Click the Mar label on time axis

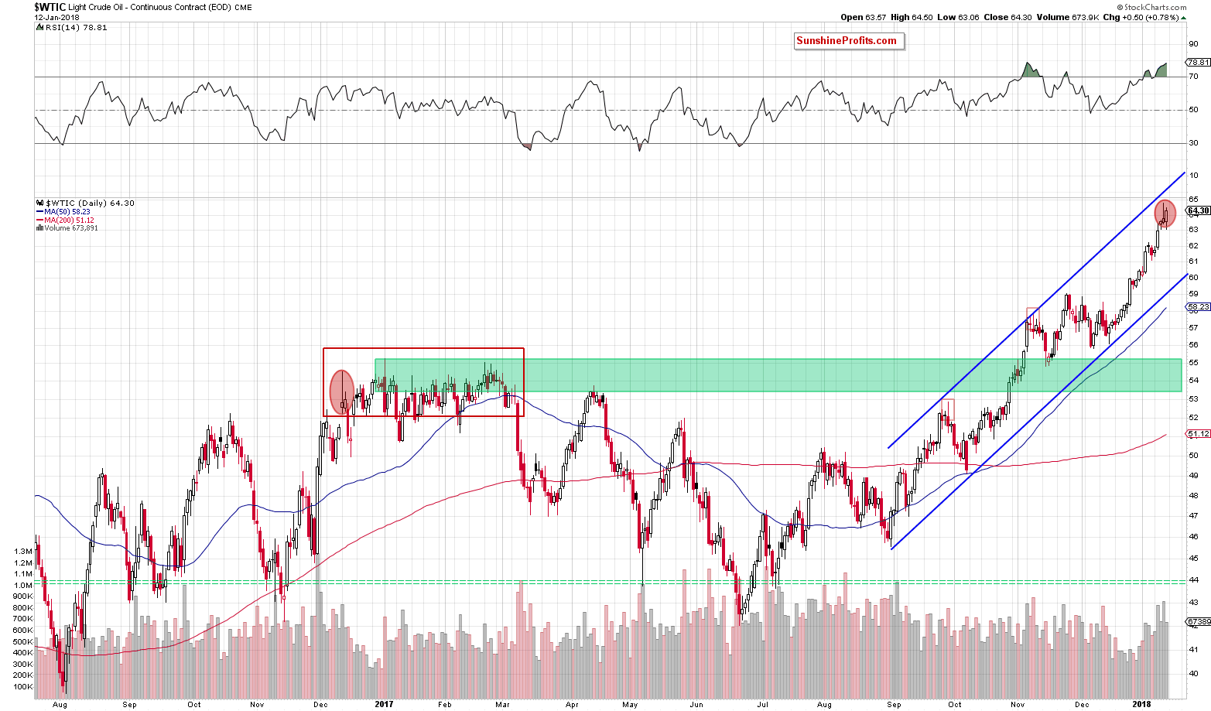(503, 705)
